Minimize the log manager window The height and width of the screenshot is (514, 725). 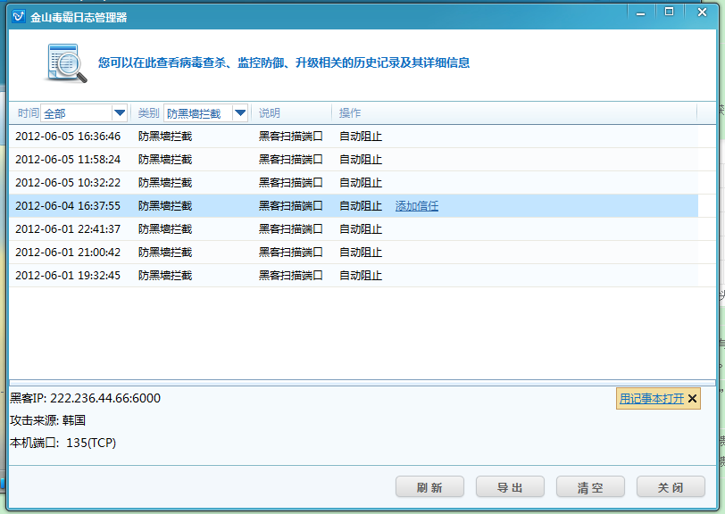640,13
